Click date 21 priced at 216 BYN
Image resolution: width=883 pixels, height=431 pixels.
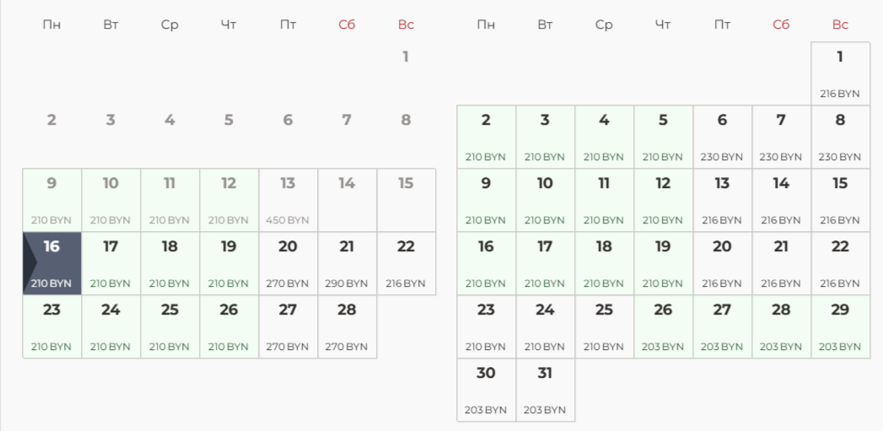pos(781,263)
